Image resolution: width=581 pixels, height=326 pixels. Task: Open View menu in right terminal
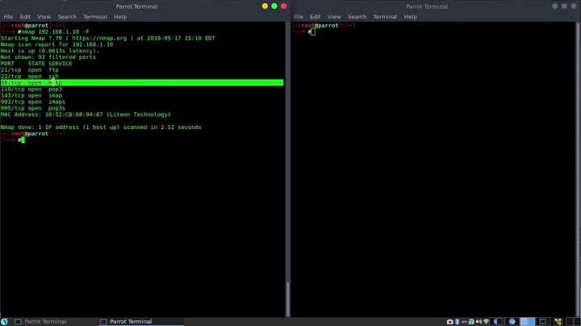[x=334, y=17]
